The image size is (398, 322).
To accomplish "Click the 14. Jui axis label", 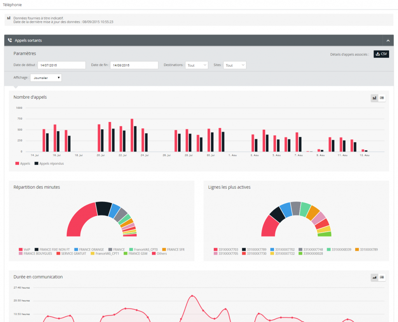I will 35,155.
